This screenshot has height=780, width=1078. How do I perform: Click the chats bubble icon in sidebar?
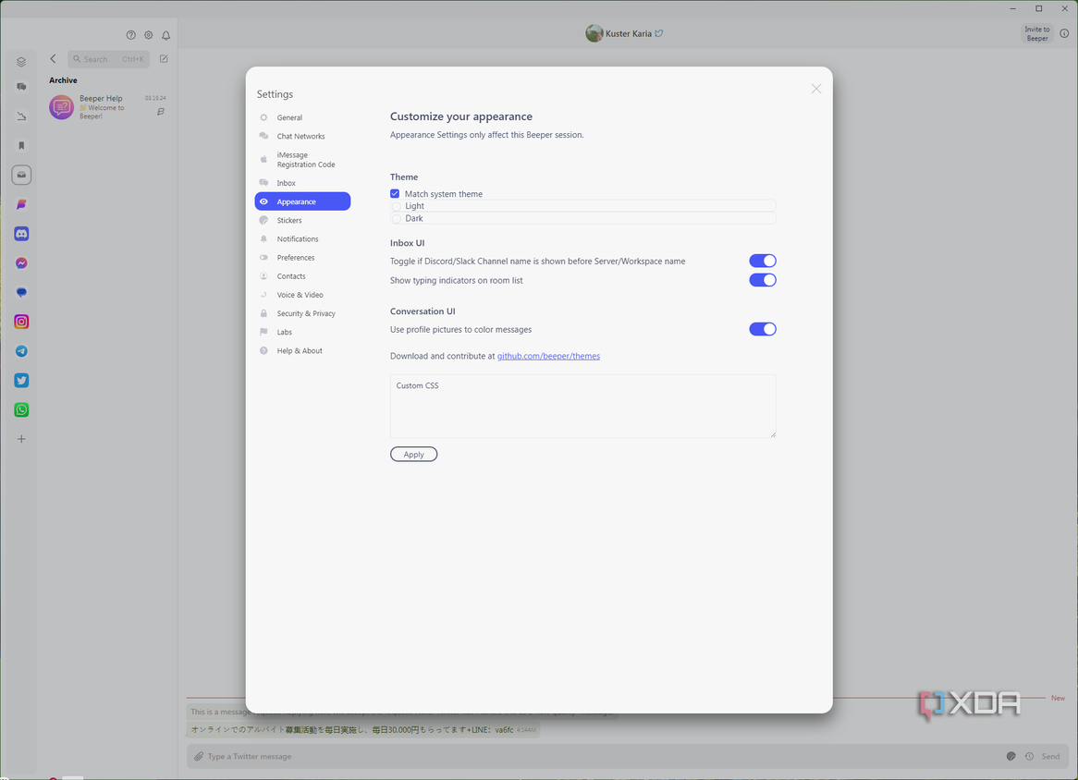pyautogui.click(x=21, y=87)
